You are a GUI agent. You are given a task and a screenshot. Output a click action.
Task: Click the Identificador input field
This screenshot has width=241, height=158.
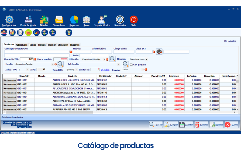pos(102,52)
